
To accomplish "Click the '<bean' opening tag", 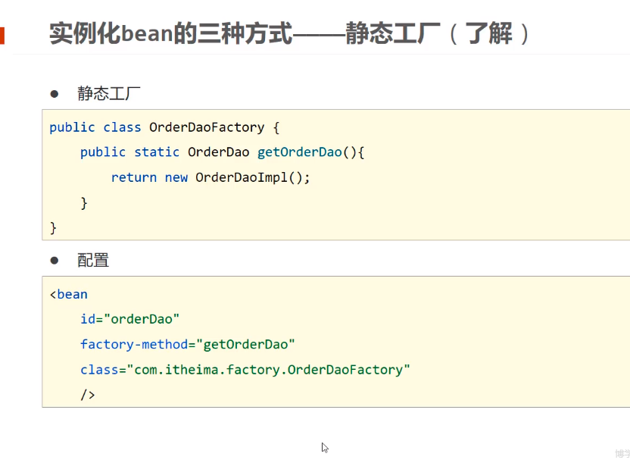I will tap(69, 294).
